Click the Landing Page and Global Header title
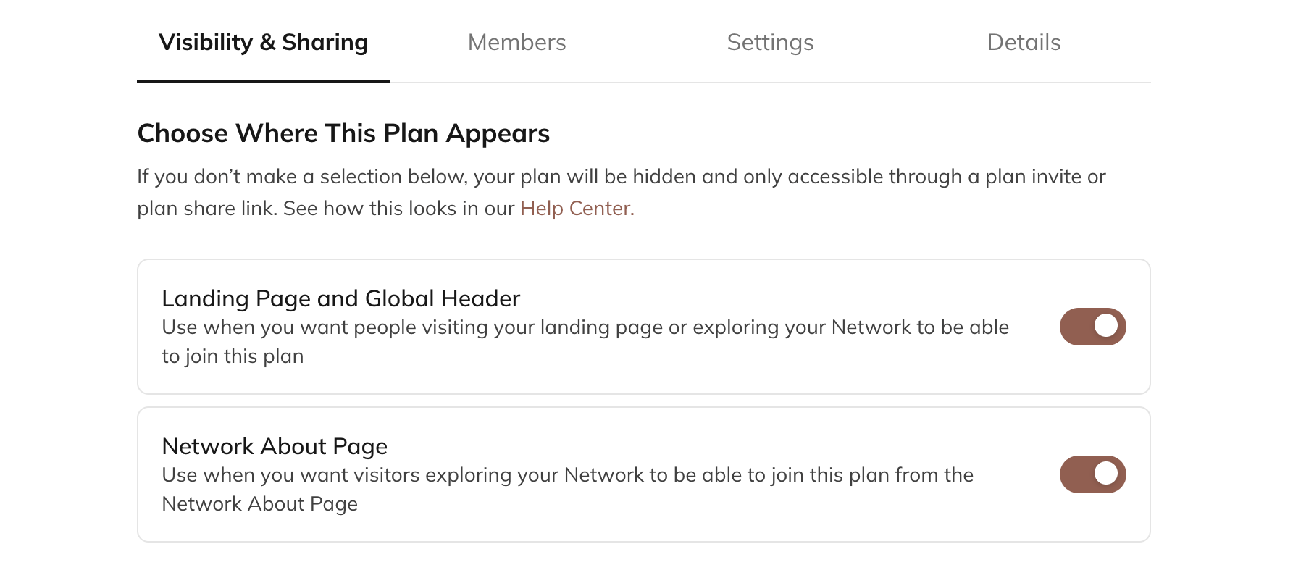1314x578 pixels. [x=342, y=298]
